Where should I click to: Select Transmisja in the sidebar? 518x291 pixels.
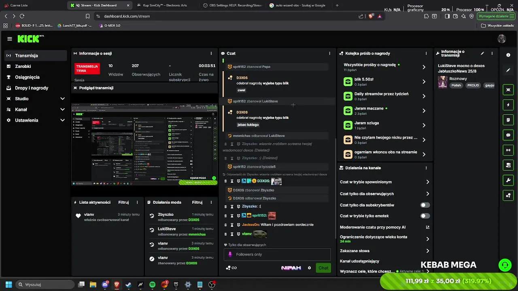point(36,55)
